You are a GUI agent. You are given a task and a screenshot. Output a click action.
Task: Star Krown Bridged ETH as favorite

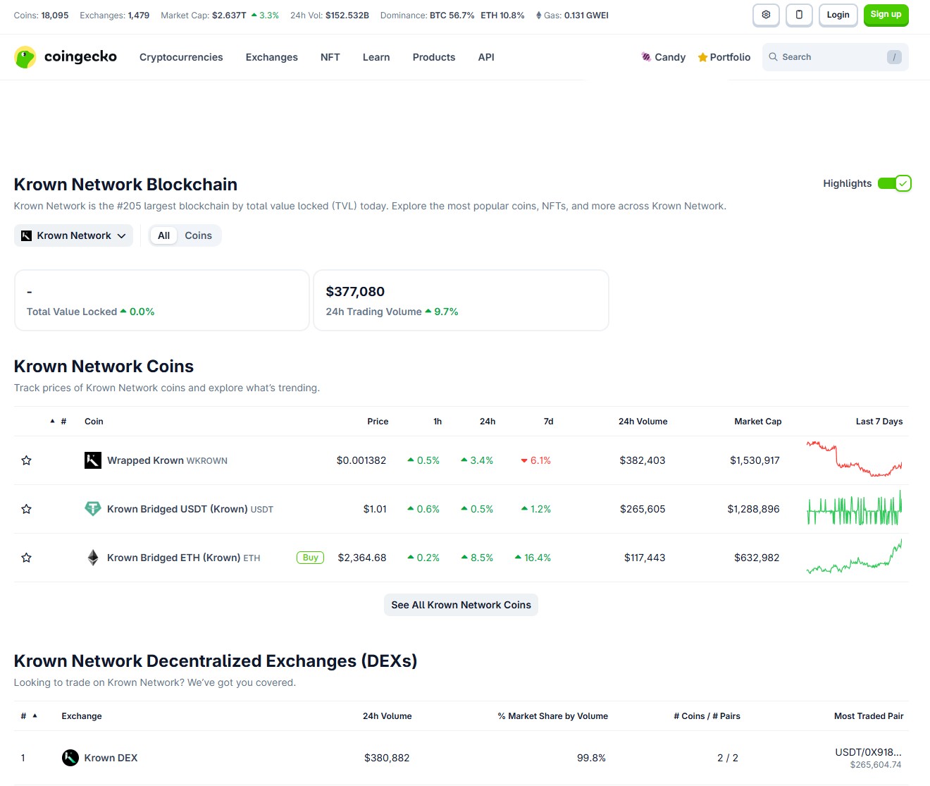[x=27, y=558]
